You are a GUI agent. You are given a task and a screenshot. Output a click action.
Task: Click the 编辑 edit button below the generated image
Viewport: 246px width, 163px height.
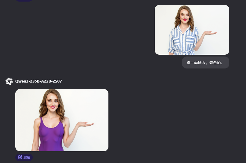(x=24, y=157)
